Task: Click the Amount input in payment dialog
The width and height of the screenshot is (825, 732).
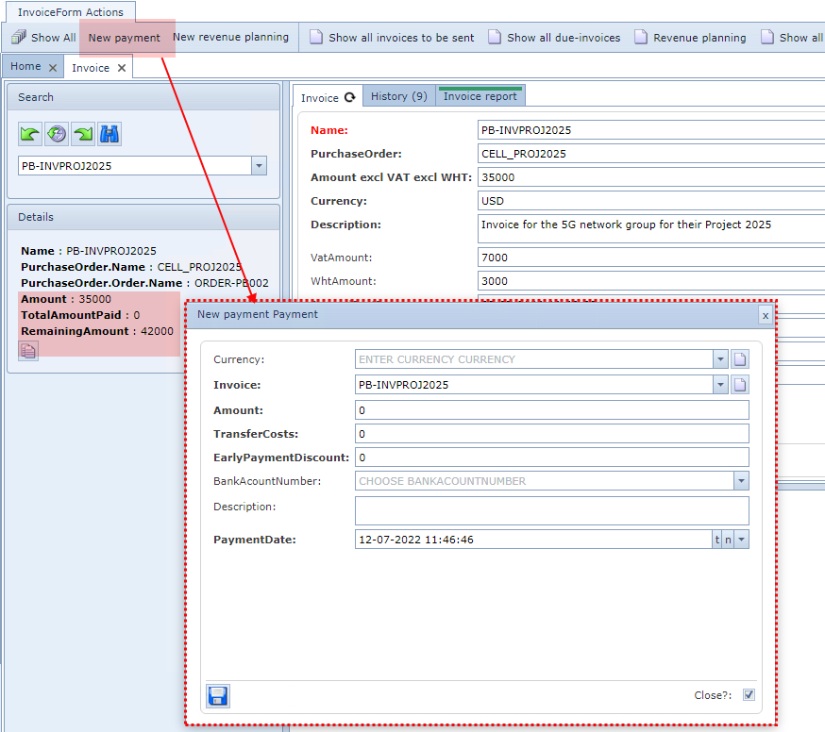Action: coord(551,410)
